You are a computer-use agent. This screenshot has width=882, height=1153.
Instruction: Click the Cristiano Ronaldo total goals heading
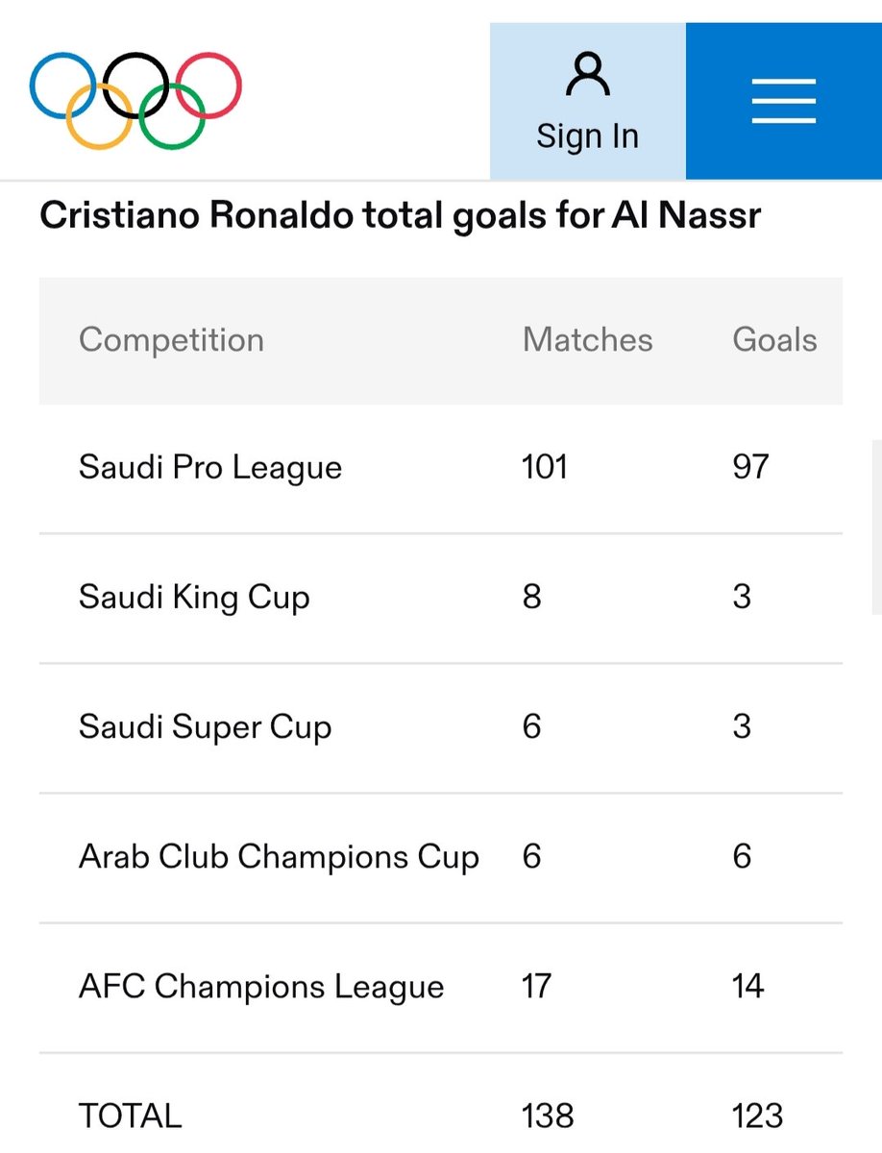click(400, 215)
